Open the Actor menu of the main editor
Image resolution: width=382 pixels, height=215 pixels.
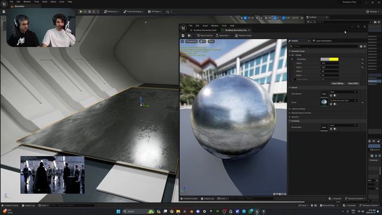62,2
